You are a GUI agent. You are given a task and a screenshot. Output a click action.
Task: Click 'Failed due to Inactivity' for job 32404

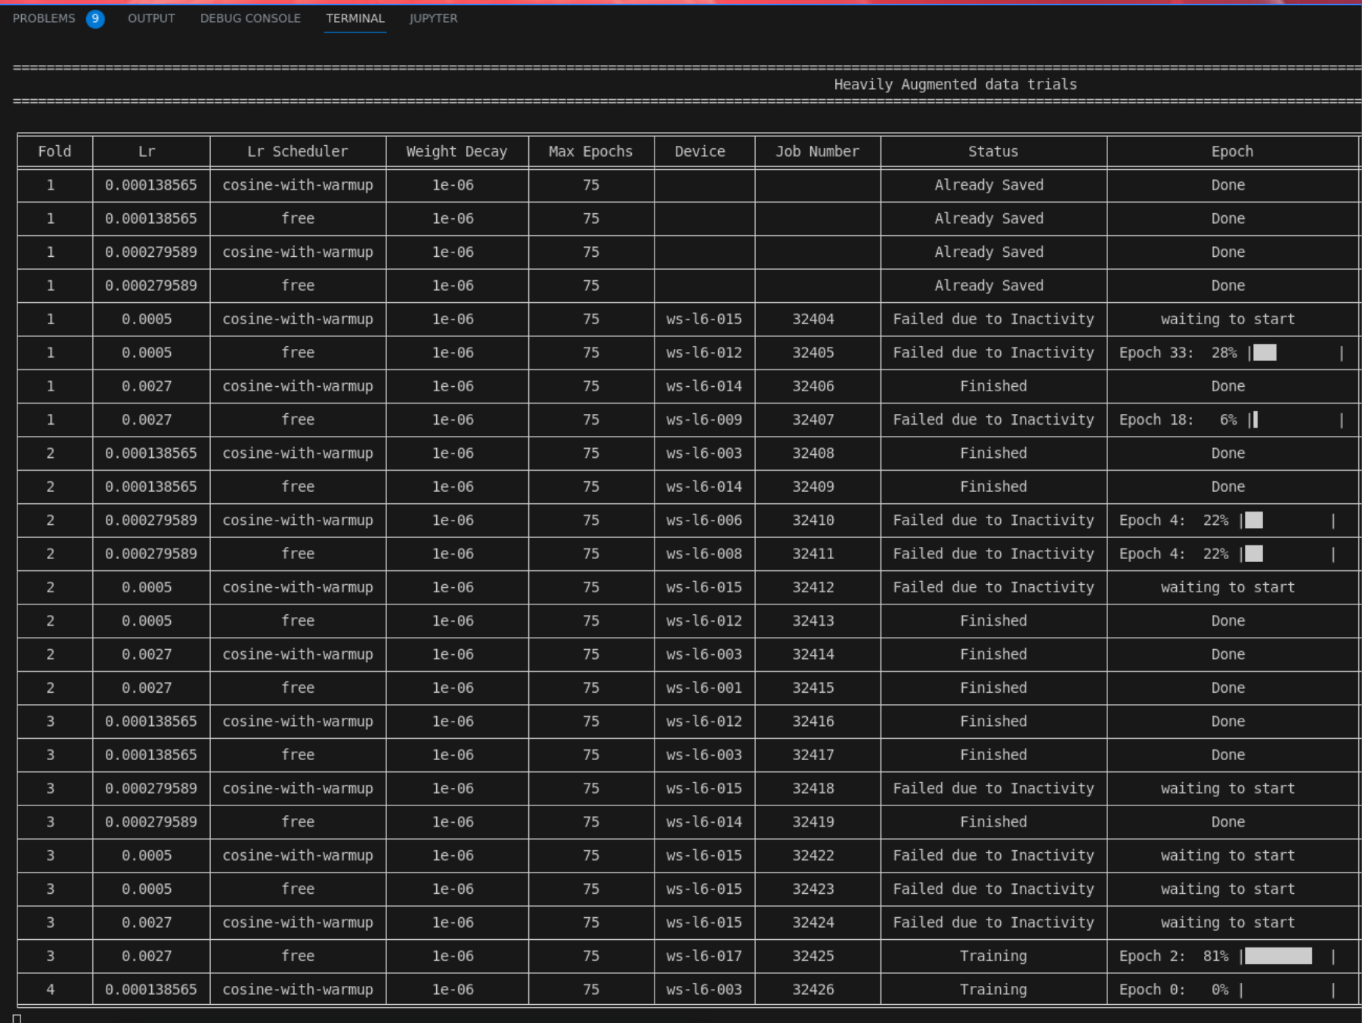click(x=993, y=319)
